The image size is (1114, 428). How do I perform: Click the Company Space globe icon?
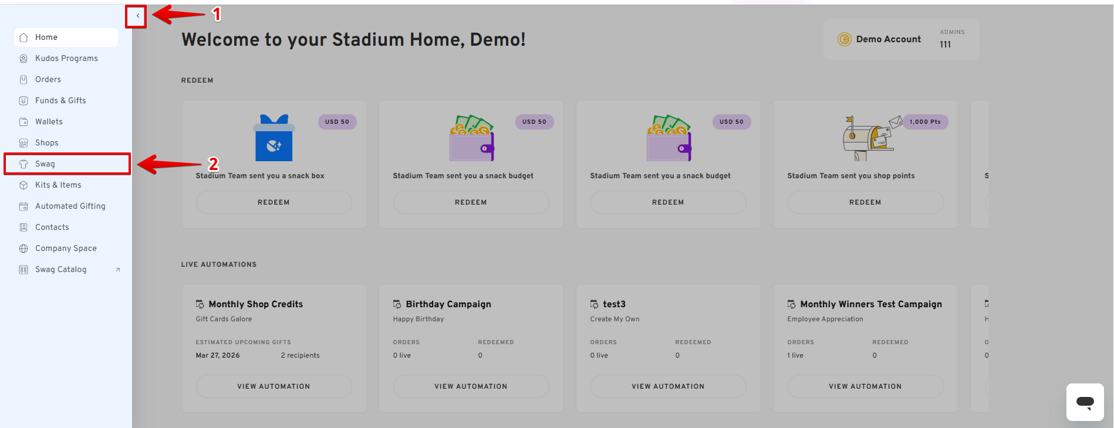23,249
